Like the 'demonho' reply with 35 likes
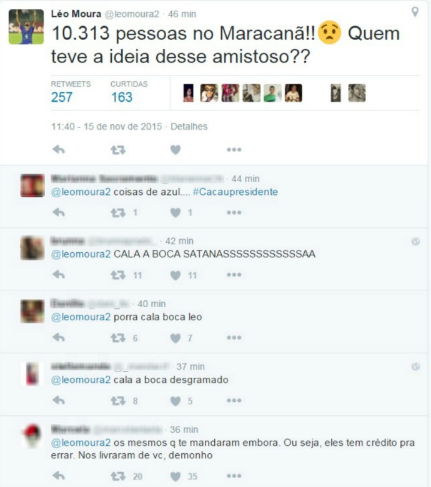The image size is (431, 487). point(176,476)
